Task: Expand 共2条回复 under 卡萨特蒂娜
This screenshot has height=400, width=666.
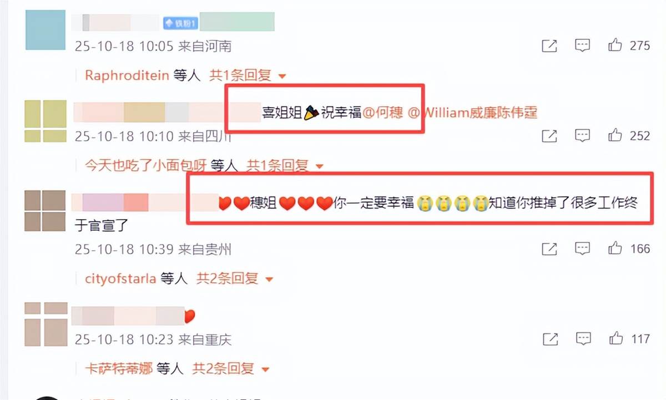Action: pos(231,368)
